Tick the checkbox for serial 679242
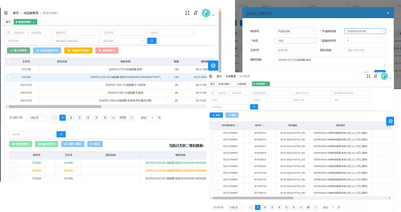The width and height of the screenshot is (401, 212). point(13,163)
